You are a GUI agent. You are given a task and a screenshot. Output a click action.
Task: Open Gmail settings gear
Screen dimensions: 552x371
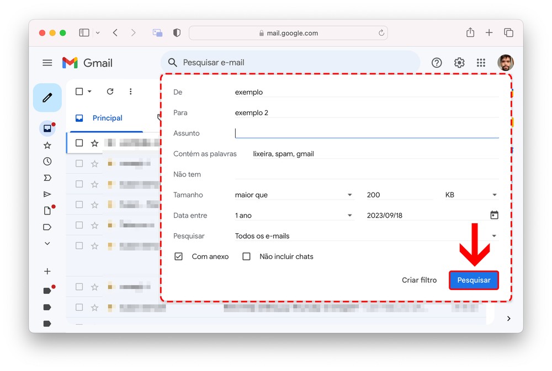tap(459, 63)
